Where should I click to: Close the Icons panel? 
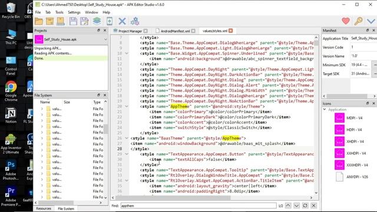pos(373,104)
